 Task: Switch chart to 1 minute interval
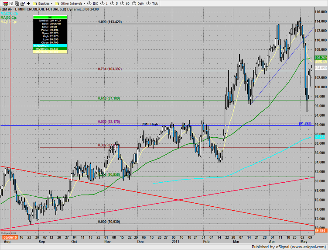coord(104,3)
